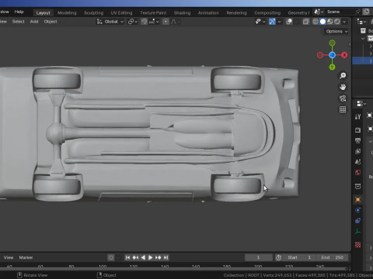
Task: Switch to the Texture Paint workspace tab
Action: click(153, 12)
